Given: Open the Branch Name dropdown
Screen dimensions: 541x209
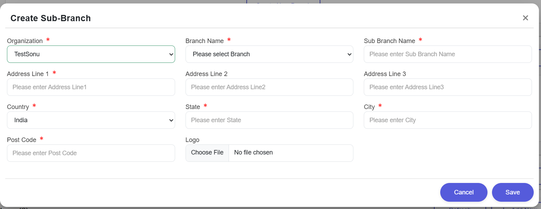Looking at the screenshot, I should click(269, 54).
